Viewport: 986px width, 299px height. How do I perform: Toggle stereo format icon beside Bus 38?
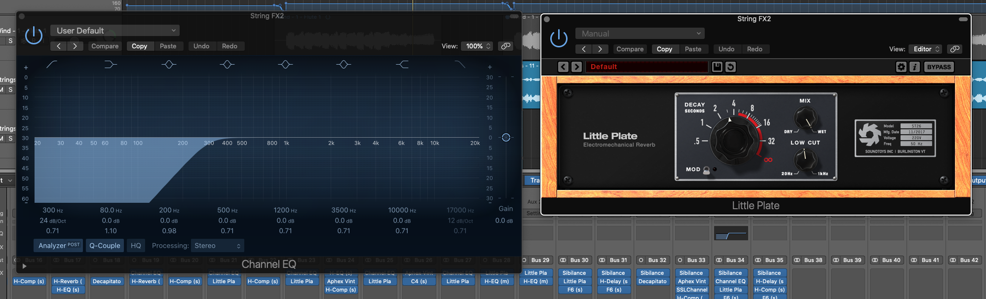tap(797, 260)
